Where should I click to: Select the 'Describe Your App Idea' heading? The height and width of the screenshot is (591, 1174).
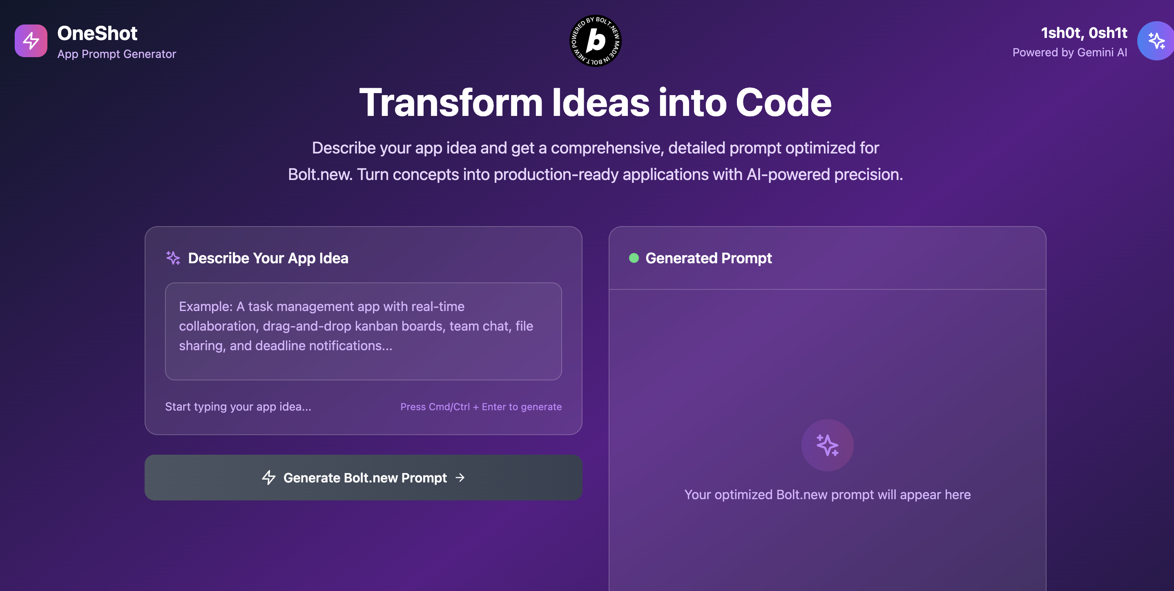pyautogui.click(x=268, y=258)
